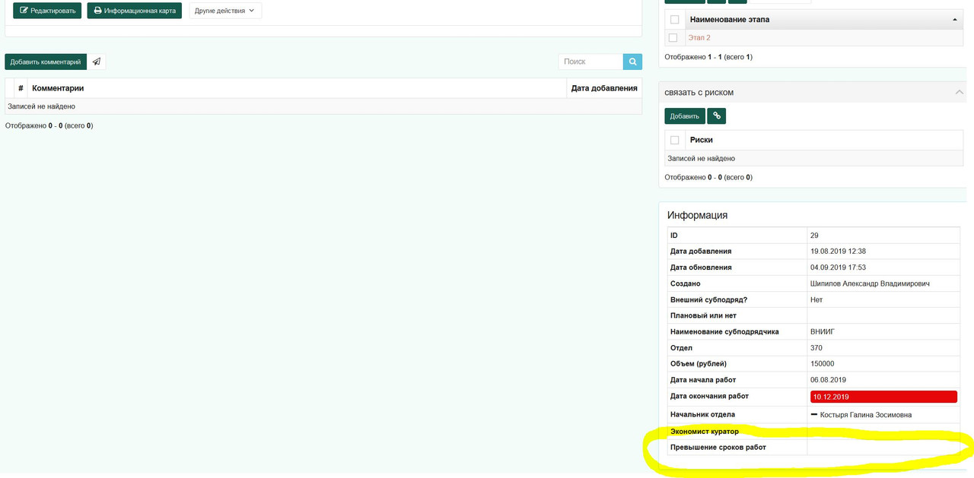Click the volume value 150000
The image size is (974, 478).
coord(823,364)
